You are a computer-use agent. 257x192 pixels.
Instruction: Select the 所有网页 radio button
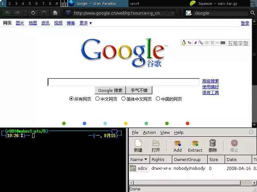tap(71, 99)
